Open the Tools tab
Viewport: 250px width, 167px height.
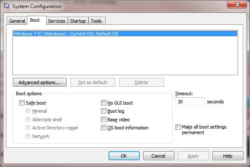pyautogui.click(x=97, y=21)
